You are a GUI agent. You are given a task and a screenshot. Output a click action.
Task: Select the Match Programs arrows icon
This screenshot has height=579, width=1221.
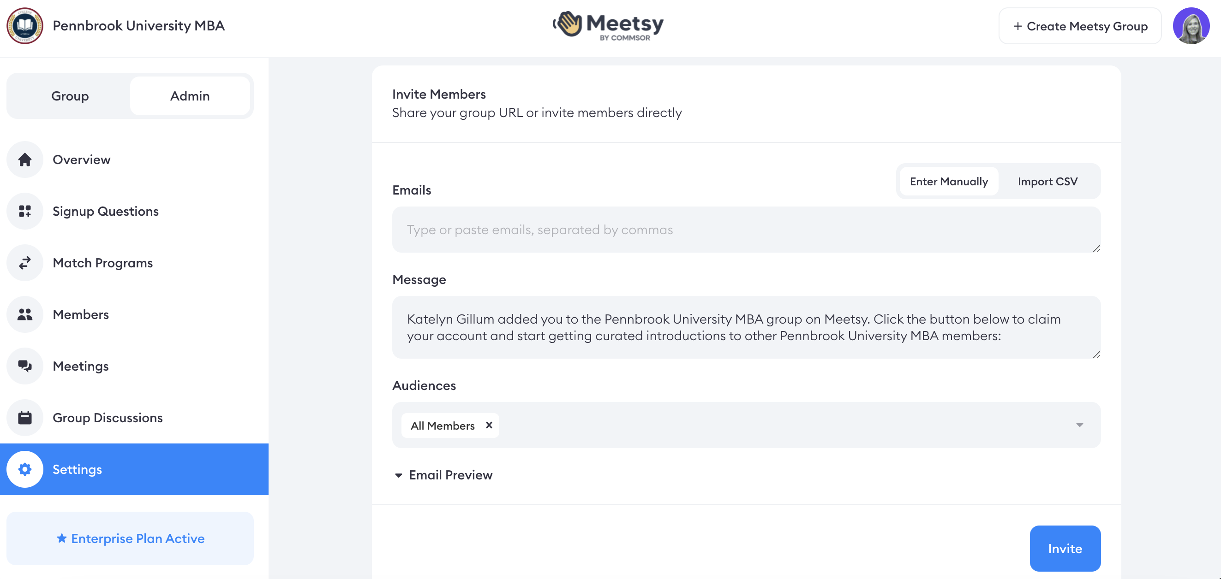pyautogui.click(x=24, y=263)
